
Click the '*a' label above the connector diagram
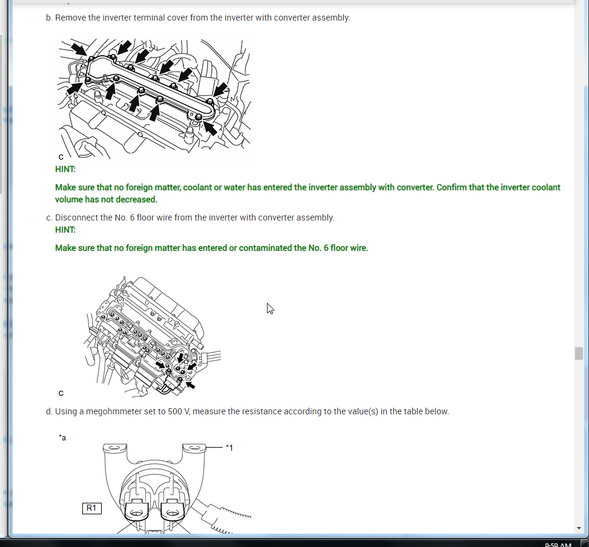click(62, 437)
